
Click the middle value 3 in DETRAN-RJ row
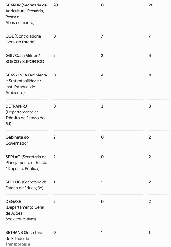pyautogui.click(x=102, y=106)
